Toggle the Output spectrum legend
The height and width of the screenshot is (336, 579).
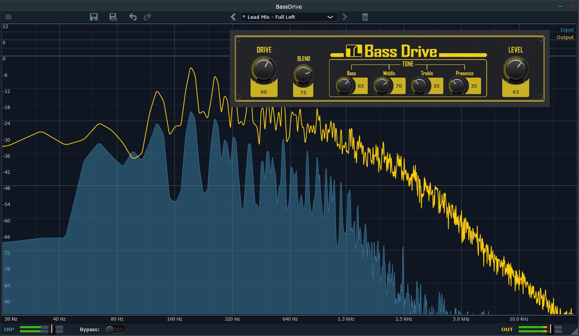(x=565, y=37)
